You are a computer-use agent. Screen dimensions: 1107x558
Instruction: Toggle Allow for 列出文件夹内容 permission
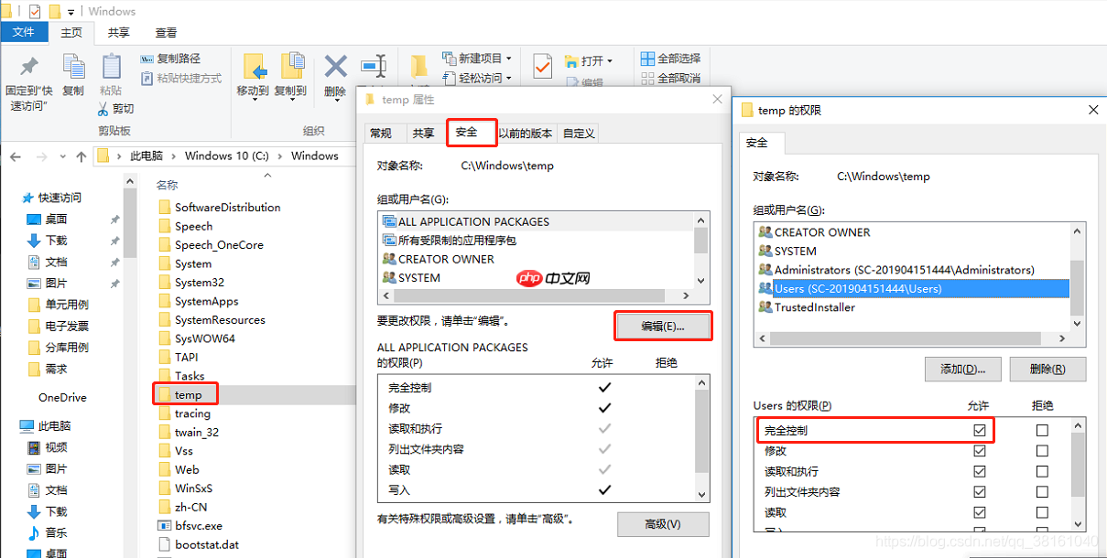980,492
